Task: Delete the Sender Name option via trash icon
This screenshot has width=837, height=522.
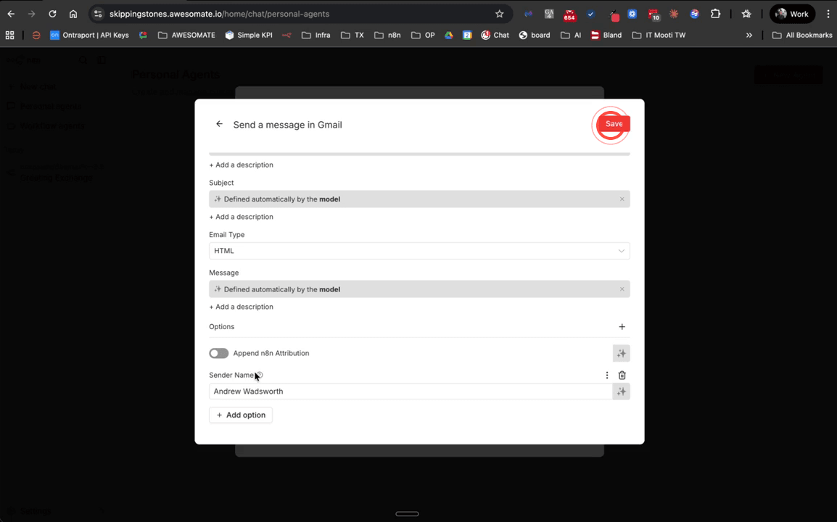Action: coord(622,375)
